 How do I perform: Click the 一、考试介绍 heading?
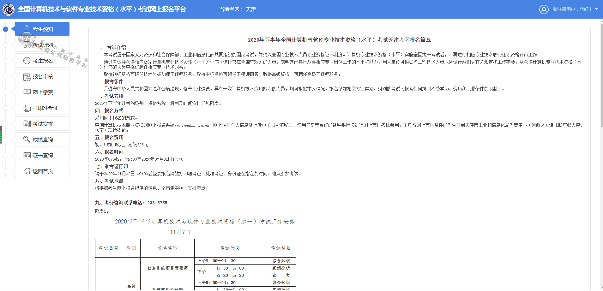click(x=111, y=47)
